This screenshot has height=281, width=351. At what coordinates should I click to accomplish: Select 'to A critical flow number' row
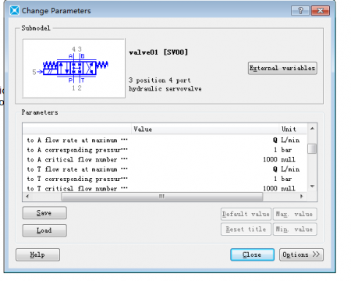tap(165, 159)
